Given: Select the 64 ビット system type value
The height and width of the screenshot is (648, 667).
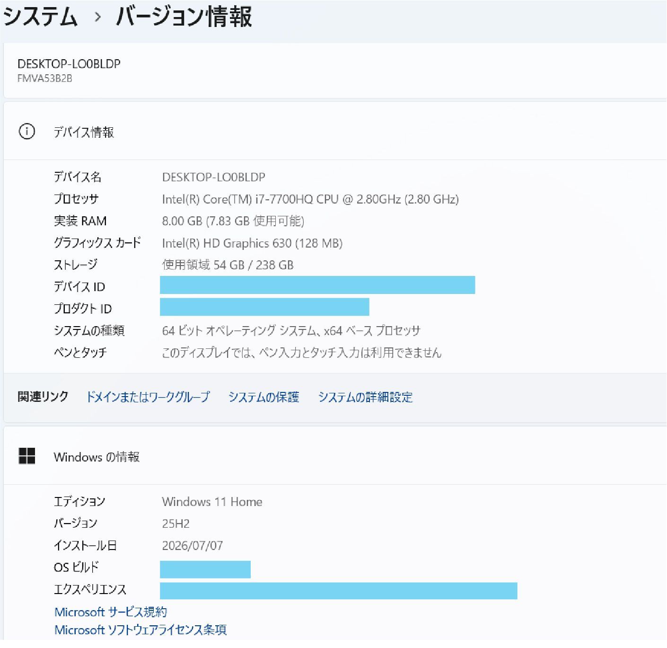Looking at the screenshot, I should point(291,330).
